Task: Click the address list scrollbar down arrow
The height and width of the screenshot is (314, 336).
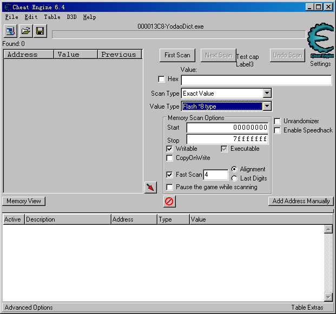Action: [x=328, y=297]
